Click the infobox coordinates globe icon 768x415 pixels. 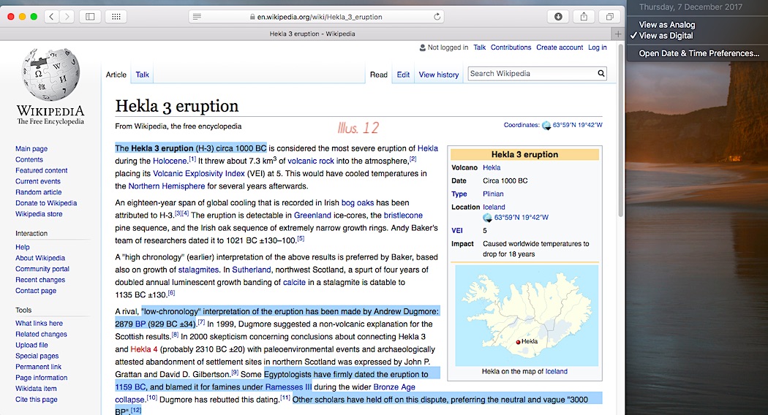pyautogui.click(x=487, y=217)
